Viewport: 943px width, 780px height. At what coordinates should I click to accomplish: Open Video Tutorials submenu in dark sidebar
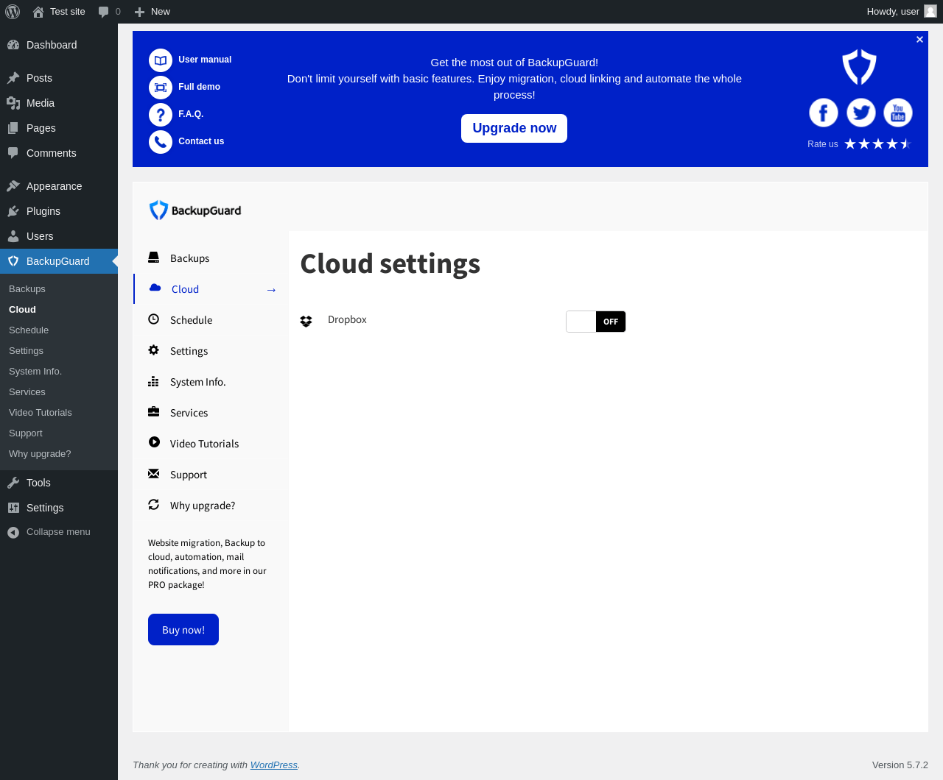click(x=41, y=413)
